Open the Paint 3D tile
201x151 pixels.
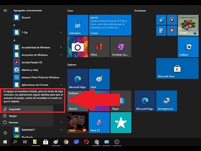(x=99, y=122)
